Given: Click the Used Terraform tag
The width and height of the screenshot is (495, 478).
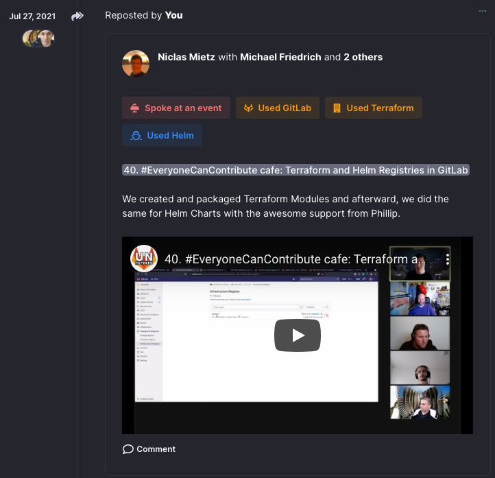Looking at the screenshot, I should [374, 108].
